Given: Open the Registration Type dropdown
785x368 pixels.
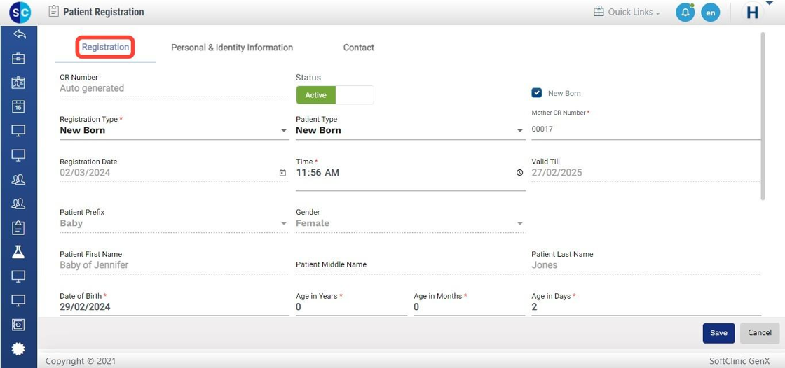Looking at the screenshot, I should pos(175,130).
